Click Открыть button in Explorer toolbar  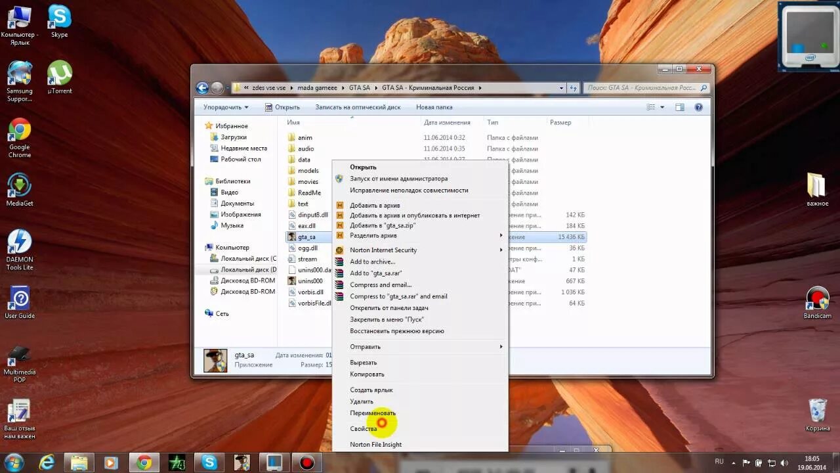point(283,107)
